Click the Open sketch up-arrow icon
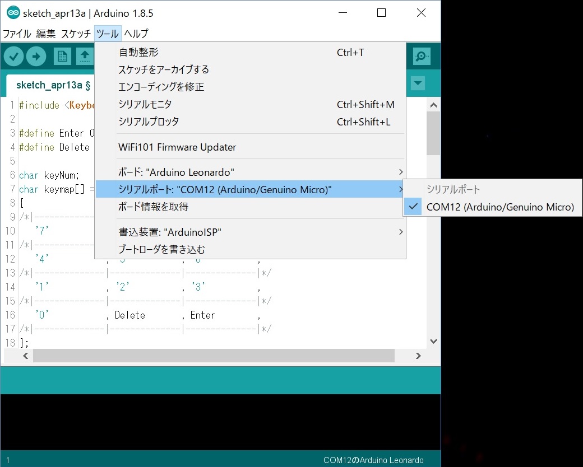The image size is (583, 467). coord(85,57)
